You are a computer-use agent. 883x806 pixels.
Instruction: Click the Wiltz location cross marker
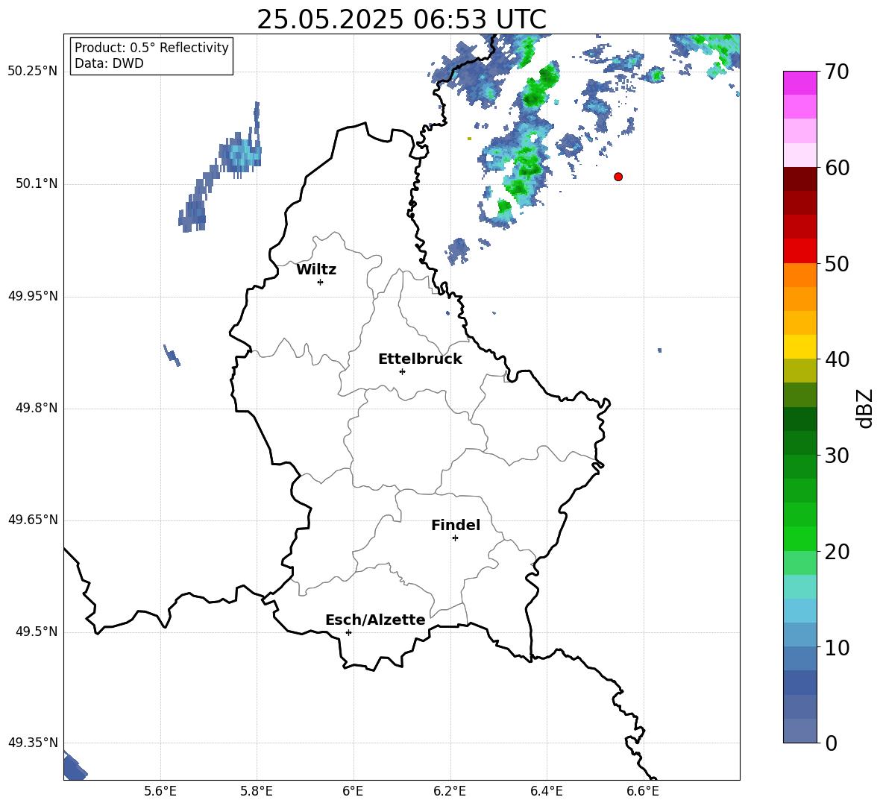tap(320, 282)
